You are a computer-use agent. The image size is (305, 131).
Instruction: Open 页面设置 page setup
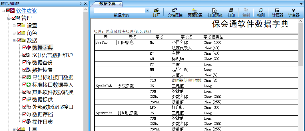(195, 11)
